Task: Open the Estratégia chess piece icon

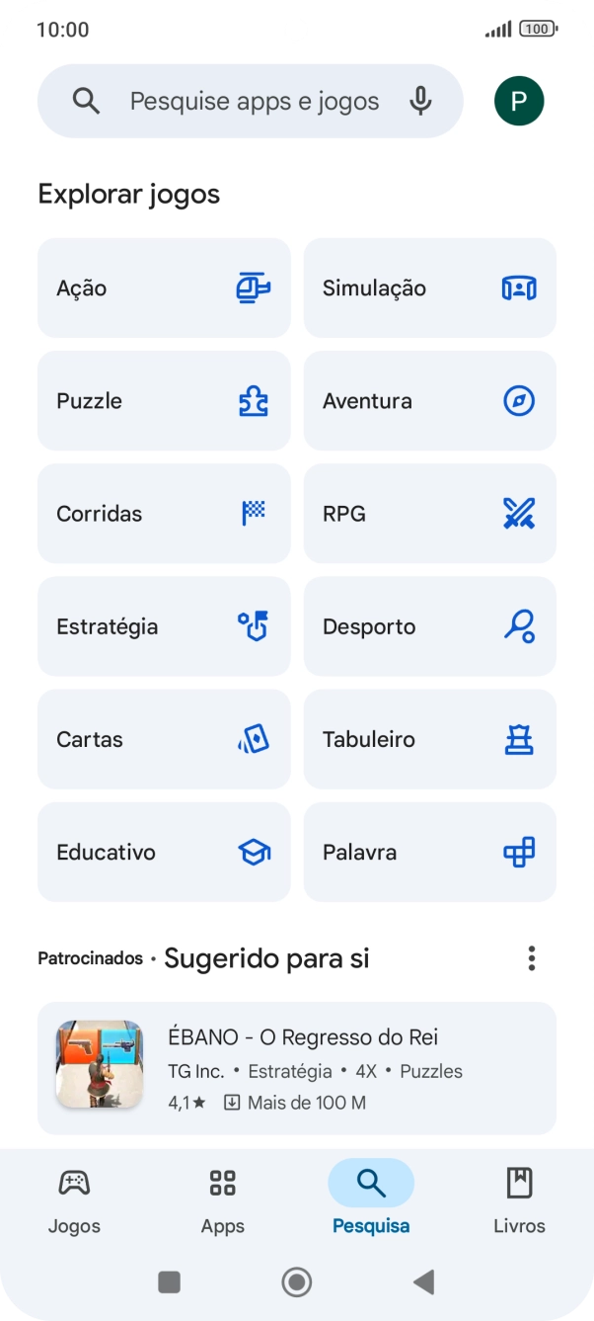Action: [254, 625]
